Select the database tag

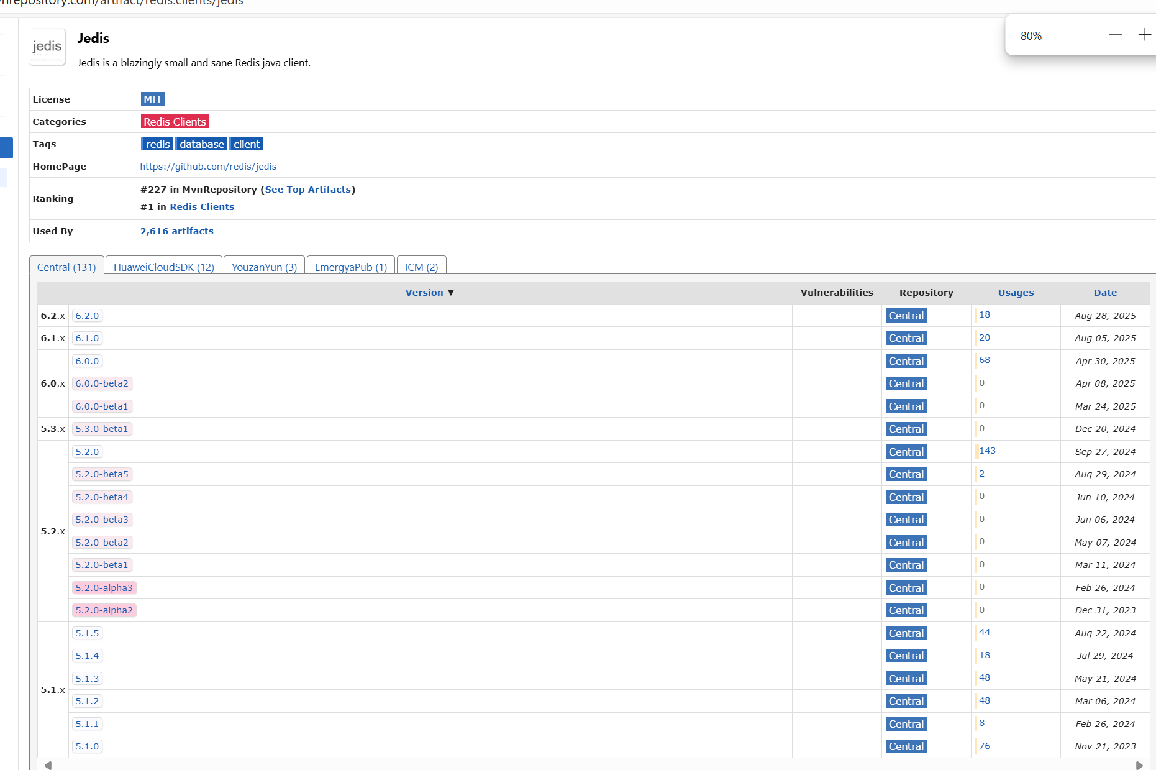(x=201, y=144)
